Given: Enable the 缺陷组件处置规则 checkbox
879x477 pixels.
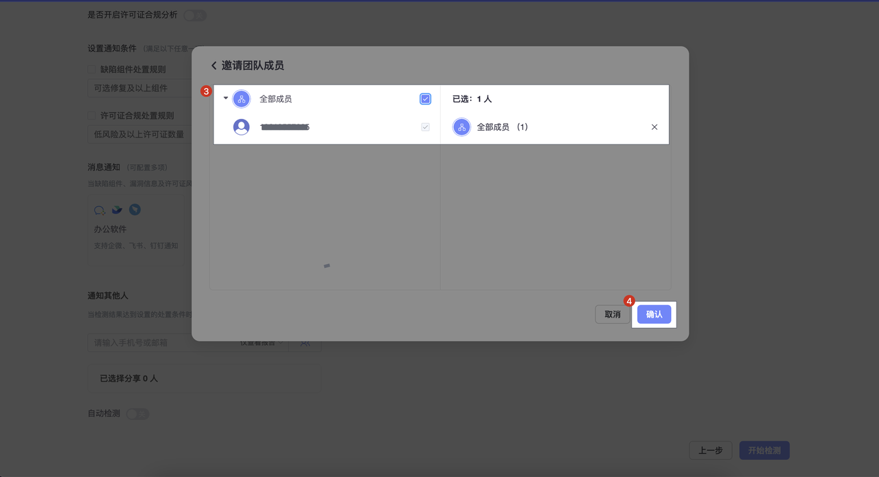Looking at the screenshot, I should [92, 69].
